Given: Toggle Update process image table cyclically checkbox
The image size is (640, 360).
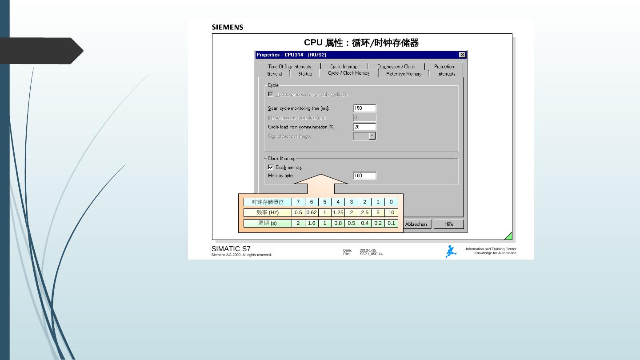Looking at the screenshot, I should [271, 94].
